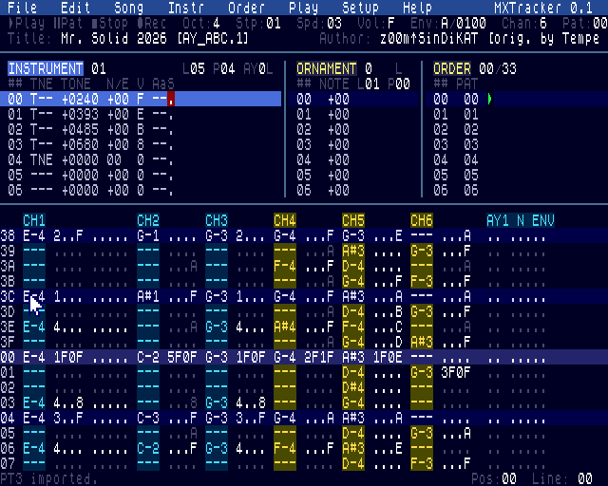Select the step value 01
Image resolution: width=608 pixels, height=486 pixels.
pyautogui.click(x=274, y=23)
